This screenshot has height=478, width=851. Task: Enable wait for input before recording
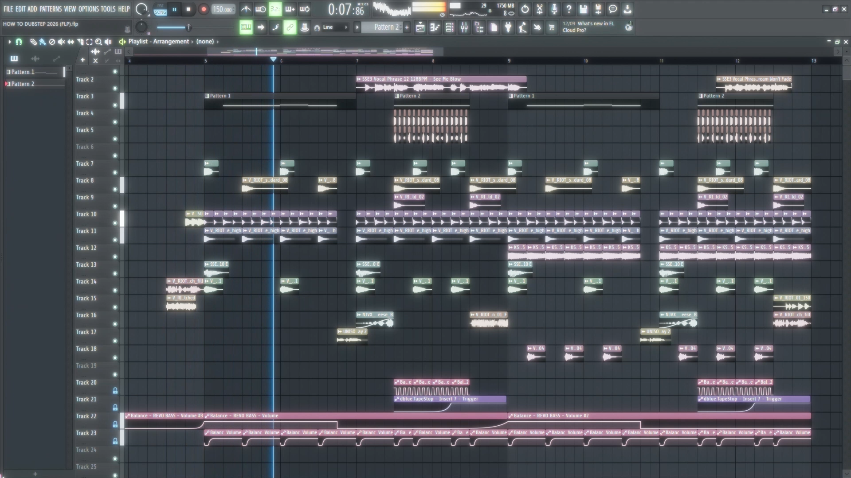[260, 9]
